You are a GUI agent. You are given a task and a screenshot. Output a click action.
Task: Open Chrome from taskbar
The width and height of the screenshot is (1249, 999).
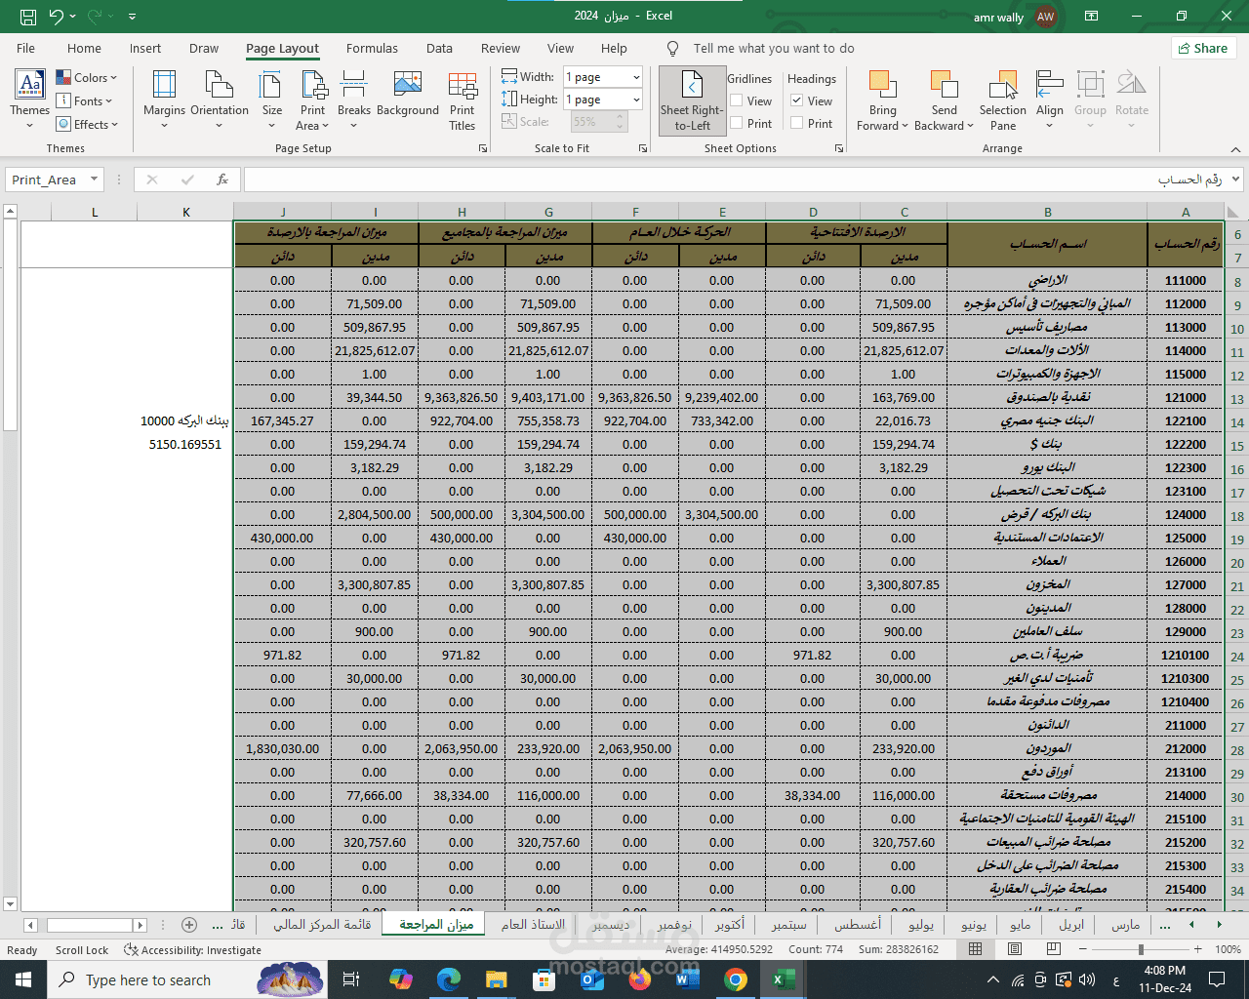pyautogui.click(x=736, y=979)
